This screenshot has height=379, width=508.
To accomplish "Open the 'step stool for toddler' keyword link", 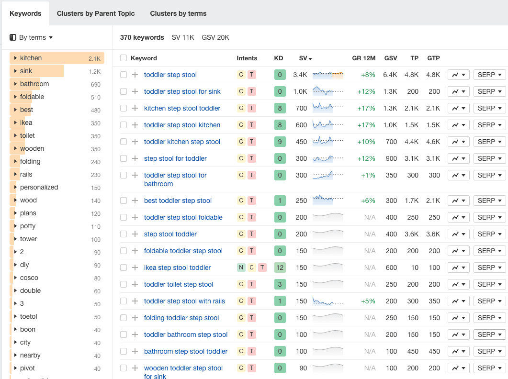I will [x=175, y=158].
